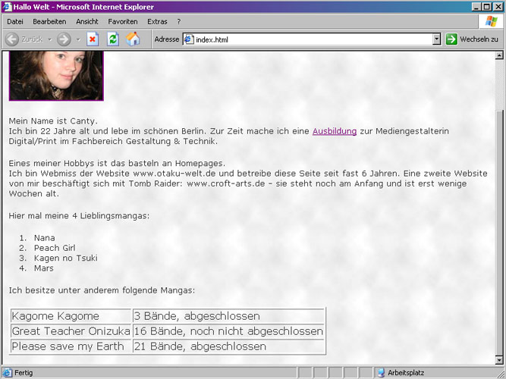
Task: Close the Internet Explorer window
Action: coord(498,7)
